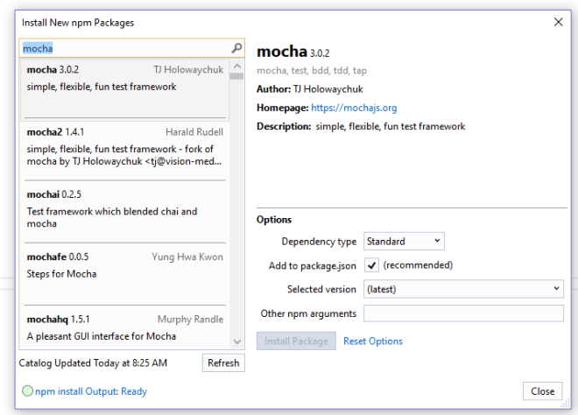Viewport: 578px width, 415px height.
Task: Click the Reset Options link
Action: [x=373, y=341]
